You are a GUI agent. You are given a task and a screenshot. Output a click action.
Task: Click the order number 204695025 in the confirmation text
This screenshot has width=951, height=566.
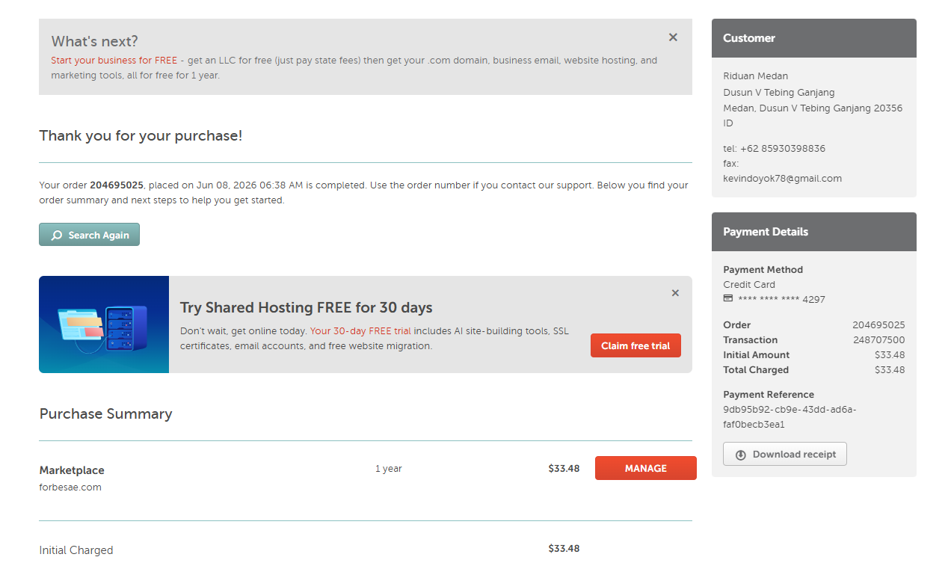click(117, 185)
